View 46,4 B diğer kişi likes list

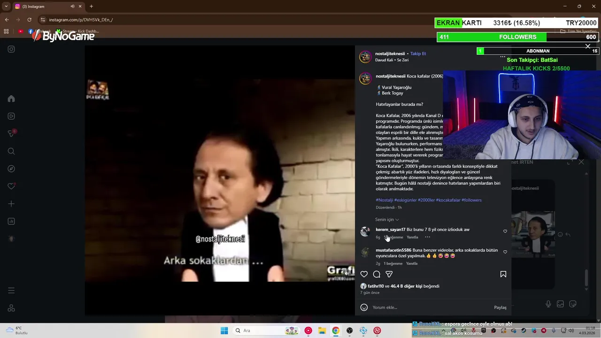pyautogui.click(x=407, y=286)
